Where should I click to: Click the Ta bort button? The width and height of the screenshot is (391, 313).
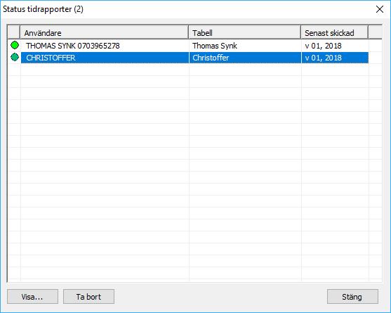(x=88, y=297)
